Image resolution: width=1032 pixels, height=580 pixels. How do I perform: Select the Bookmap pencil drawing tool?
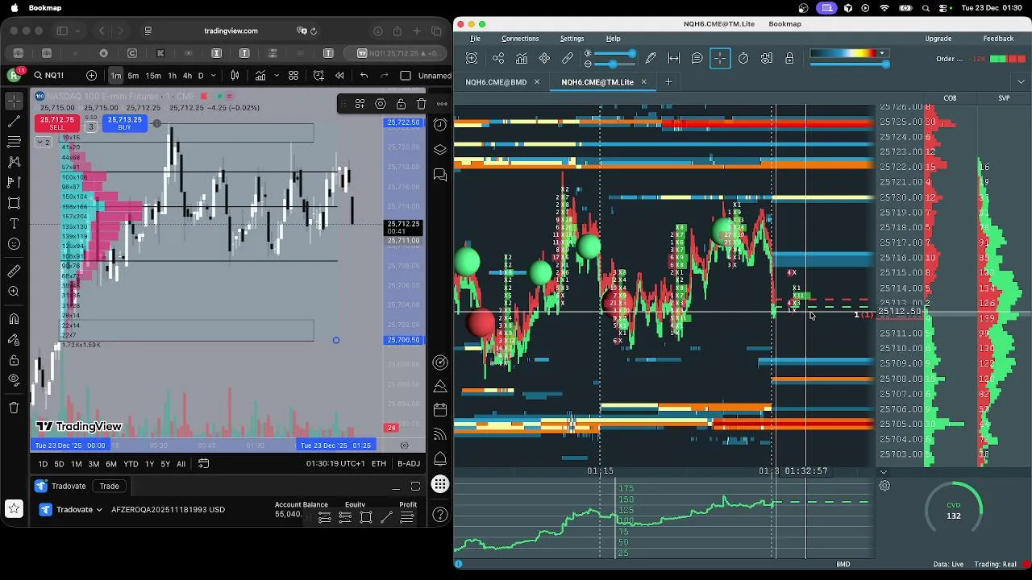pos(651,58)
